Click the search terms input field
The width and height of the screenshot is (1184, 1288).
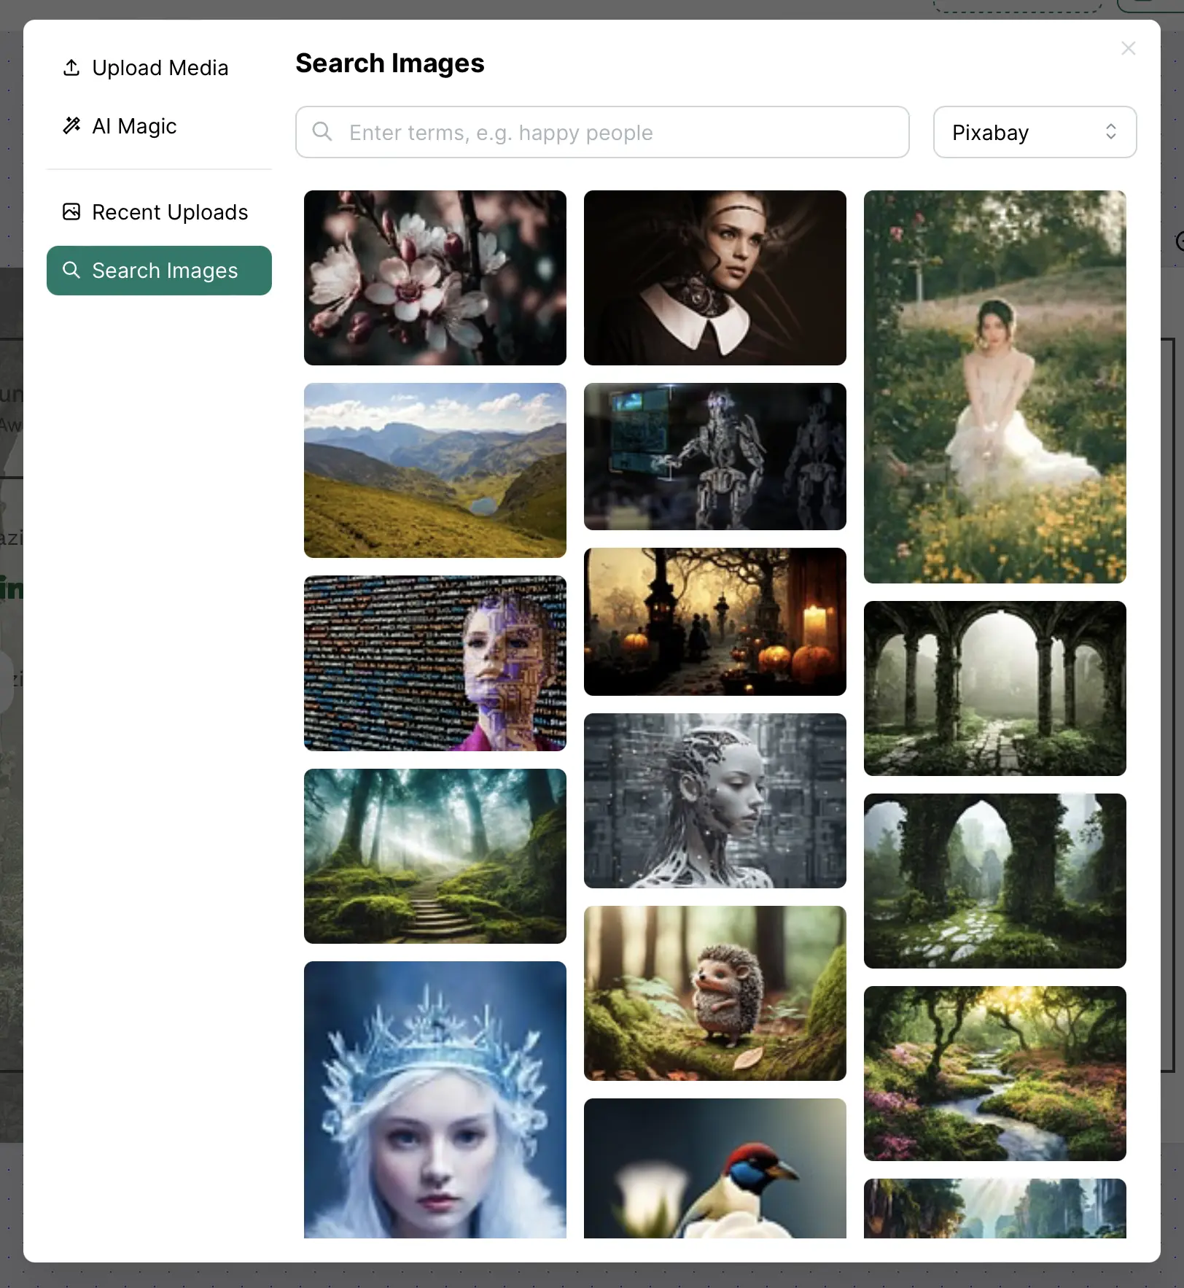point(601,132)
